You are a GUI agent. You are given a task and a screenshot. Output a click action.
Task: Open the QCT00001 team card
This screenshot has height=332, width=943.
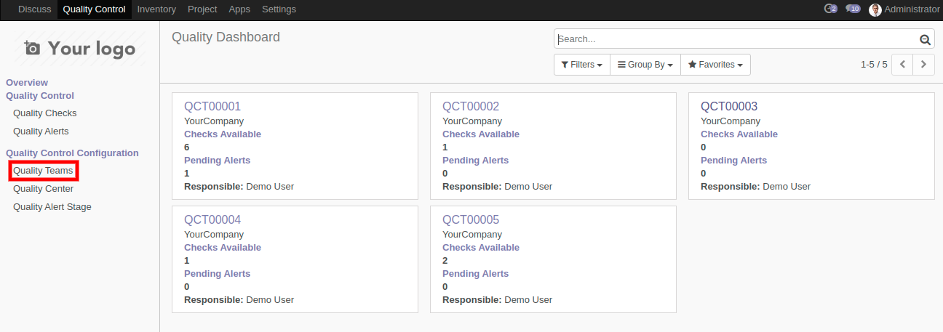click(x=212, y=107)
